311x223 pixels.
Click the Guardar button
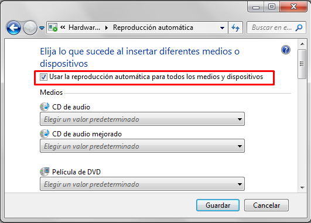click(218, 205)
